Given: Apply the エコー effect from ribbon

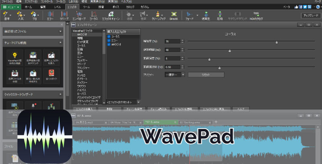Looking at the screenshot, I should click(50, 16).
